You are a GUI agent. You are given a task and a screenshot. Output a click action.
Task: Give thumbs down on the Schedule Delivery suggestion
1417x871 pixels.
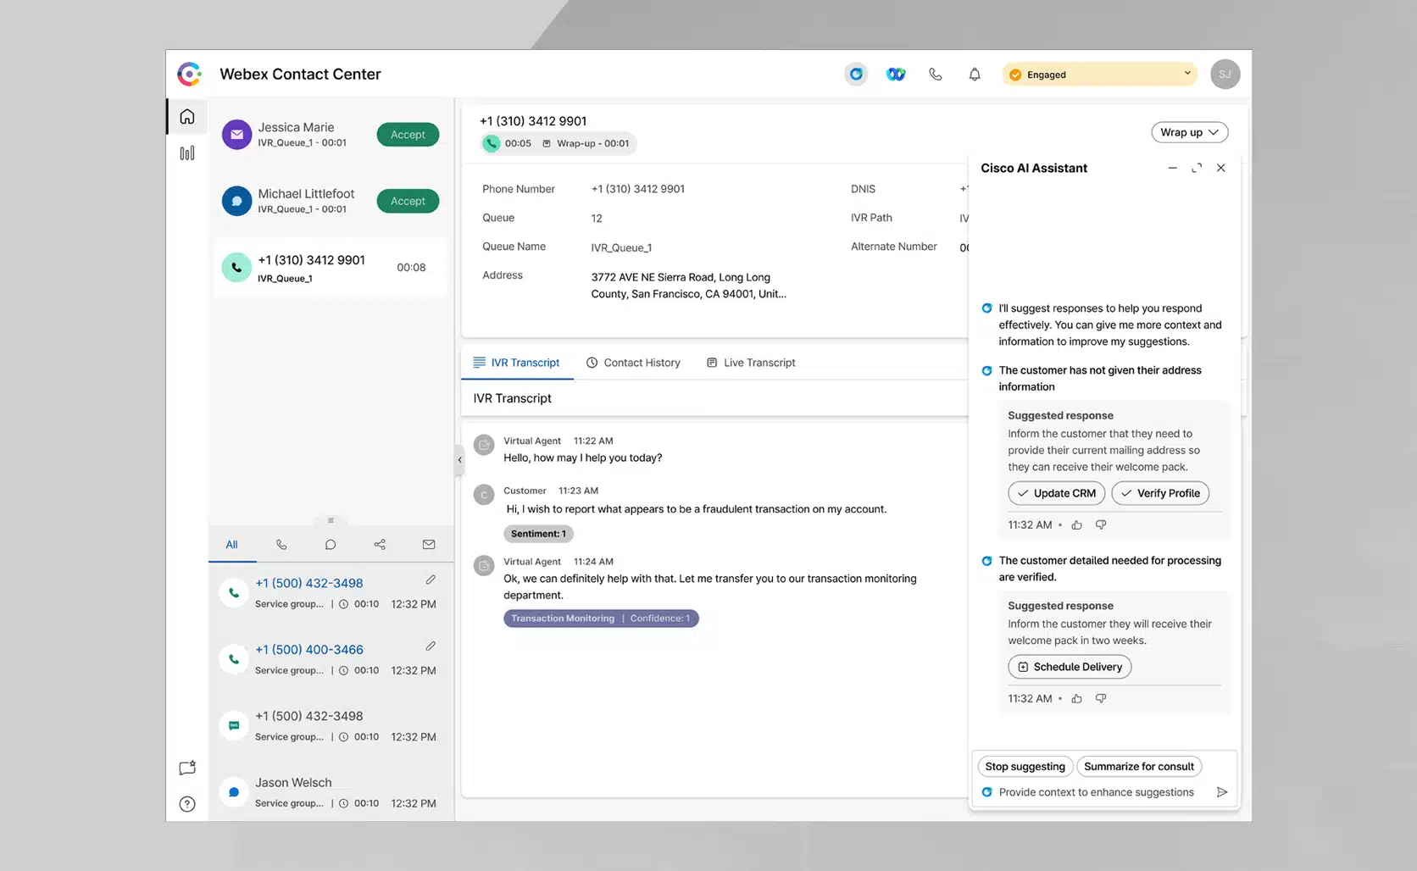1101,699
